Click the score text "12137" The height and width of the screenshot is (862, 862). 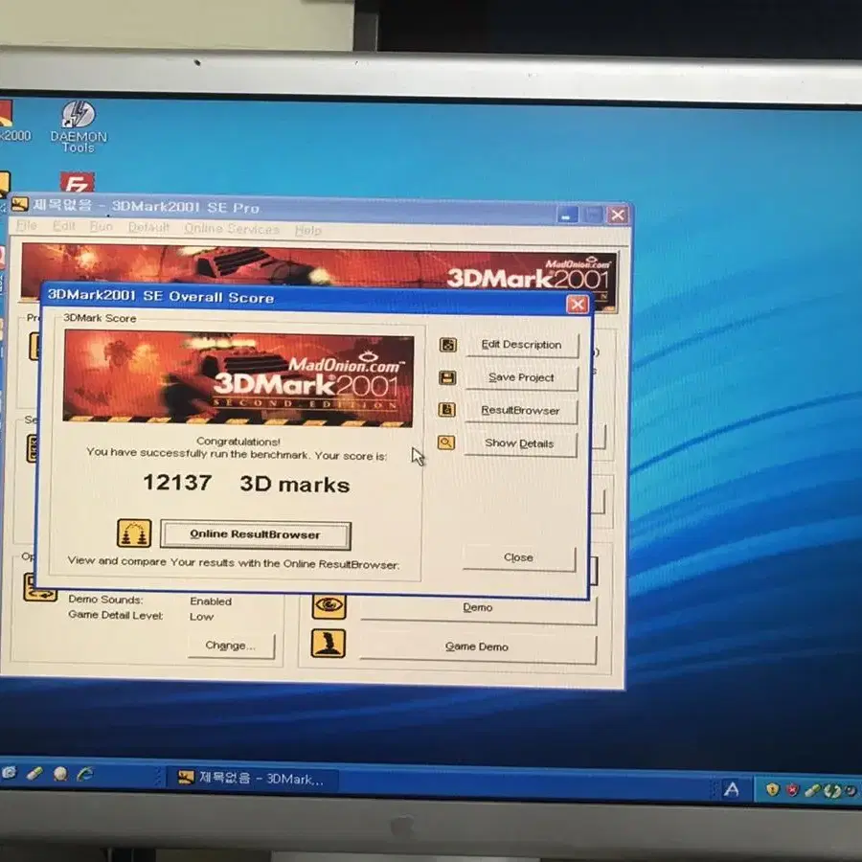(177, 483)
